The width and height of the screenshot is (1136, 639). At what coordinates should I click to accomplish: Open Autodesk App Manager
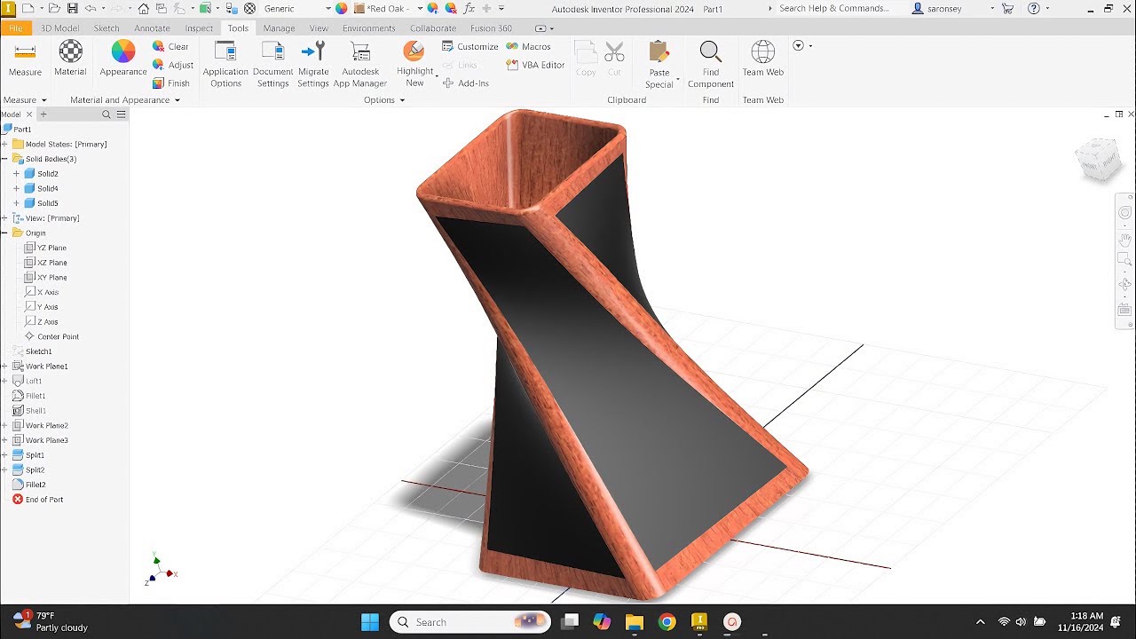pos(360,65)
